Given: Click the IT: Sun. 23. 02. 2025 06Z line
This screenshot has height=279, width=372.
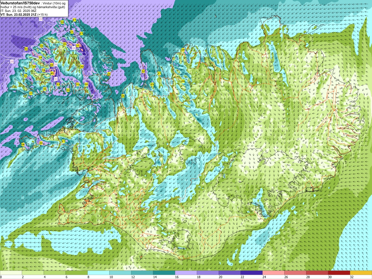Looking at the screenshot, I should 18,11.
